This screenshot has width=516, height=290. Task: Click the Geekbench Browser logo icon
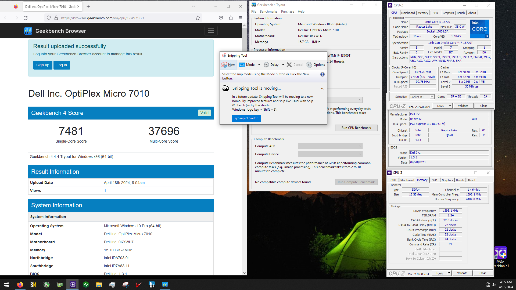[28, 31]
